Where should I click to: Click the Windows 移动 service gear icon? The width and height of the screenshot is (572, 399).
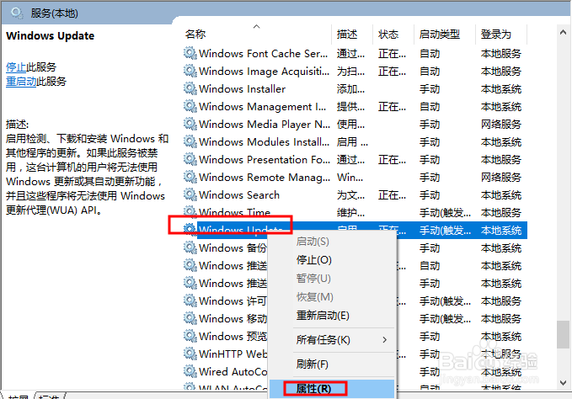(190, 318)
